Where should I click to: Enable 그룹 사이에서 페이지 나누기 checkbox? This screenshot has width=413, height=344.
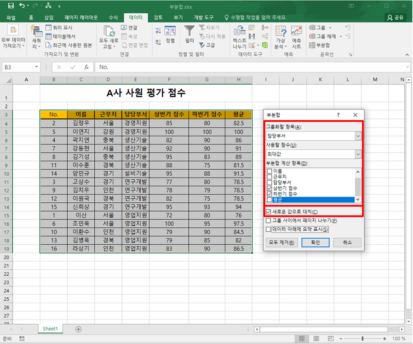click(269, 220)
